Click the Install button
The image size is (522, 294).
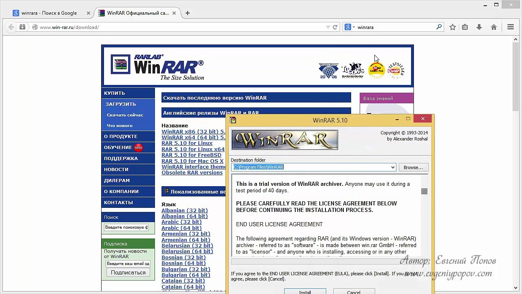[x=305, y=292]
